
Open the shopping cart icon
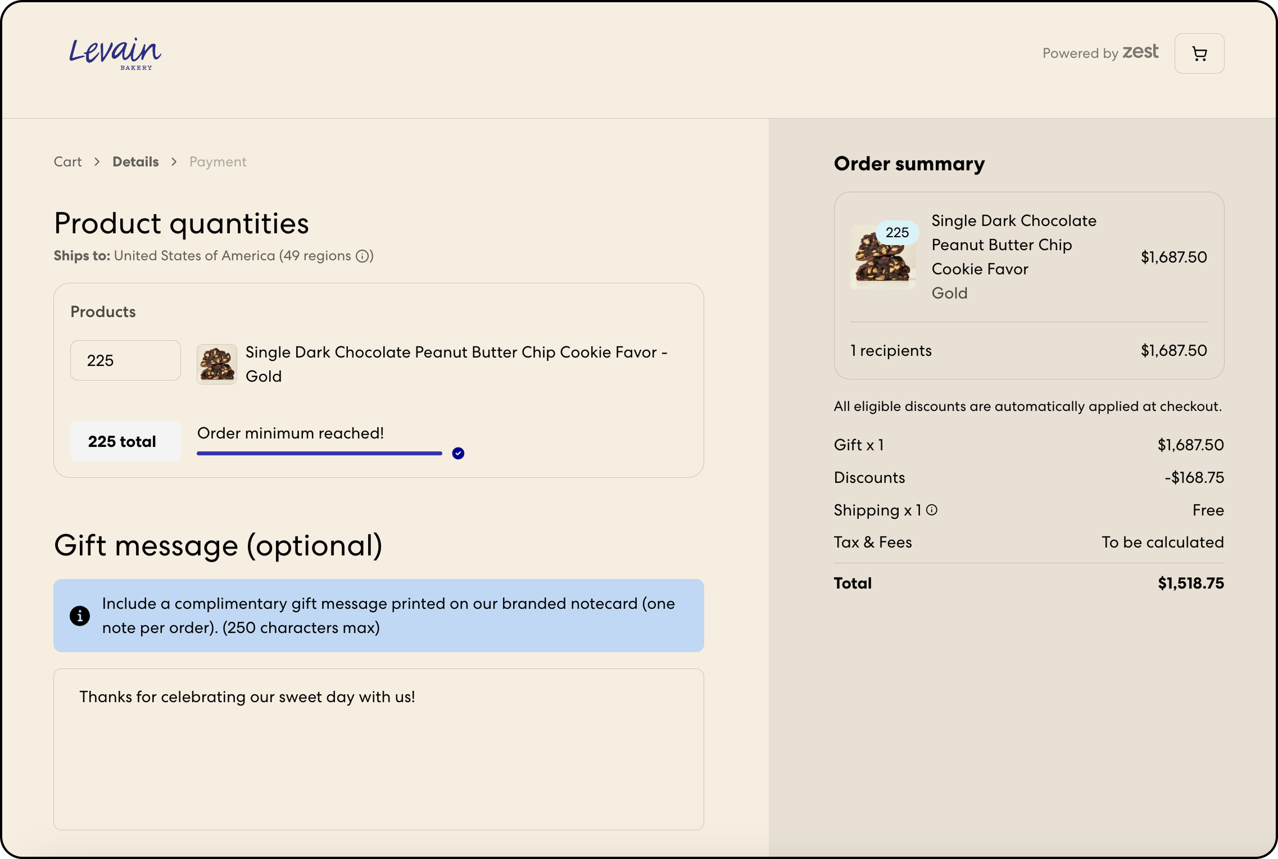click(x=1199, y=53)
